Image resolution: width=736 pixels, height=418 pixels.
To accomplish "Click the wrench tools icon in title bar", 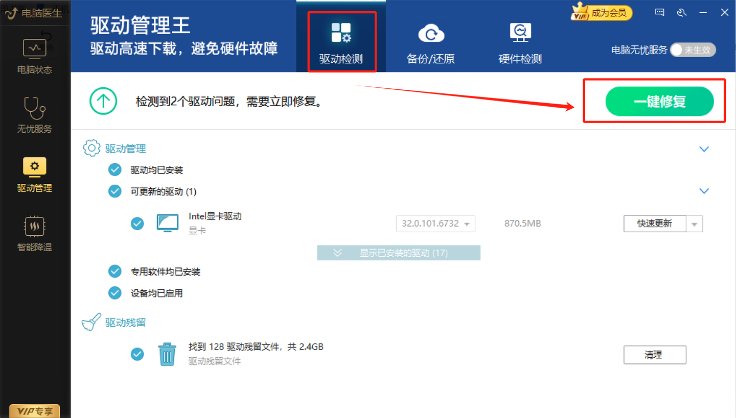I will tap(682, 12).
